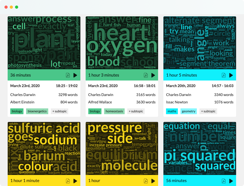Click the green maximize window button
244x186 pixels.
tap(17, 7)
